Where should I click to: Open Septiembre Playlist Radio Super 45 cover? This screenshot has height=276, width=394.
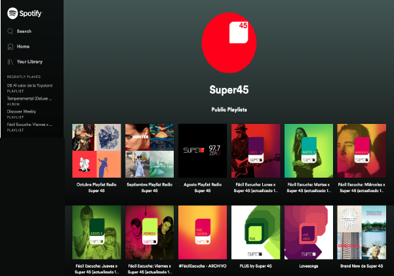tap(149, 151)
